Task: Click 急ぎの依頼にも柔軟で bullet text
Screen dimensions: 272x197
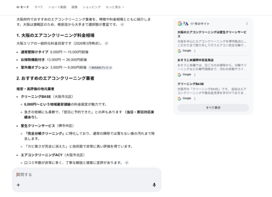Action: [x=89, y=114]
